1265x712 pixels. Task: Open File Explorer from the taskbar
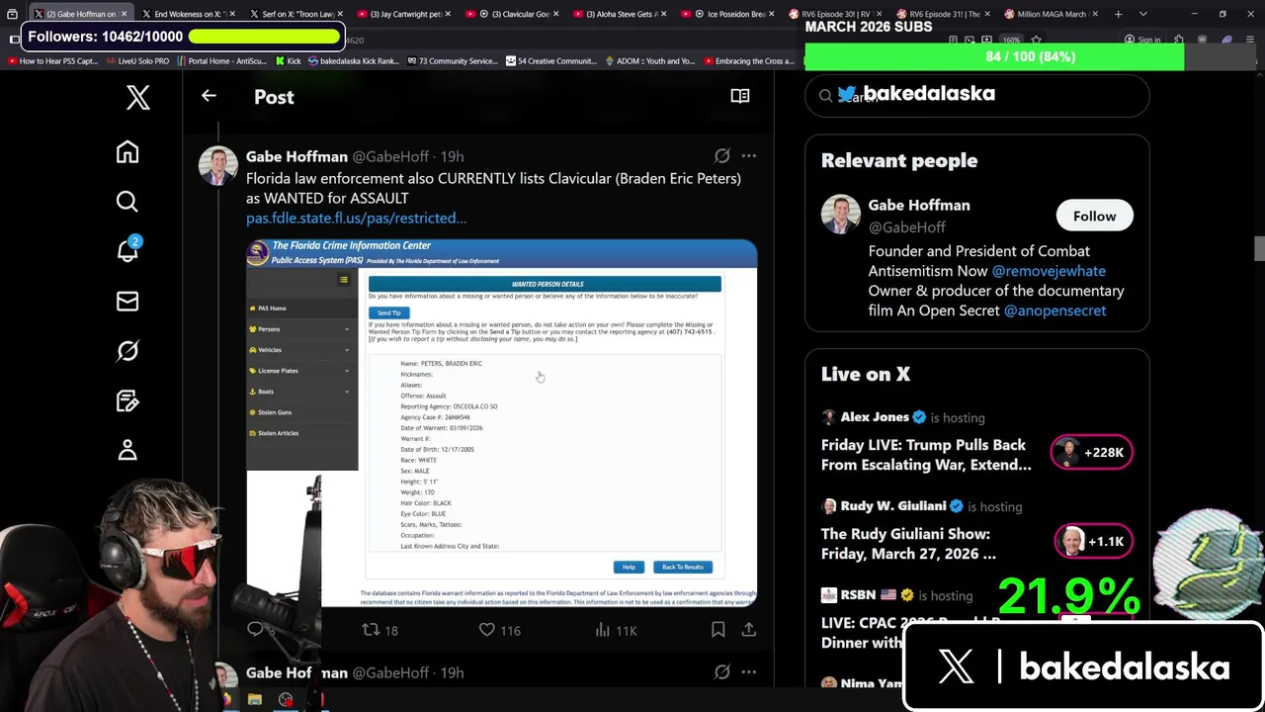pyautogui.click(x=255, y=700)
